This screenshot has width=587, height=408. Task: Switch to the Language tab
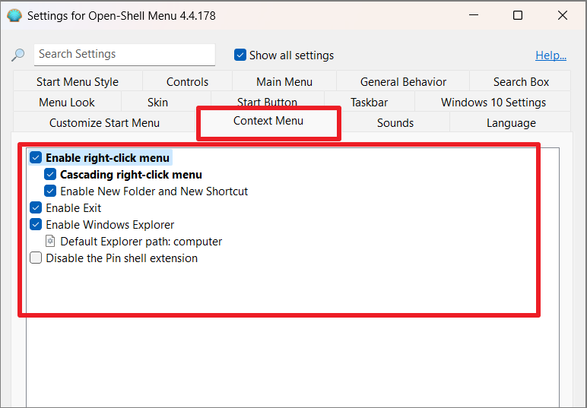[x=511, y=122]
